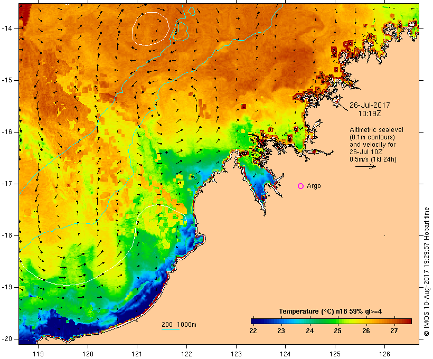
Task: Click the 'and velocity for' caption line
Action: (372, 145)
